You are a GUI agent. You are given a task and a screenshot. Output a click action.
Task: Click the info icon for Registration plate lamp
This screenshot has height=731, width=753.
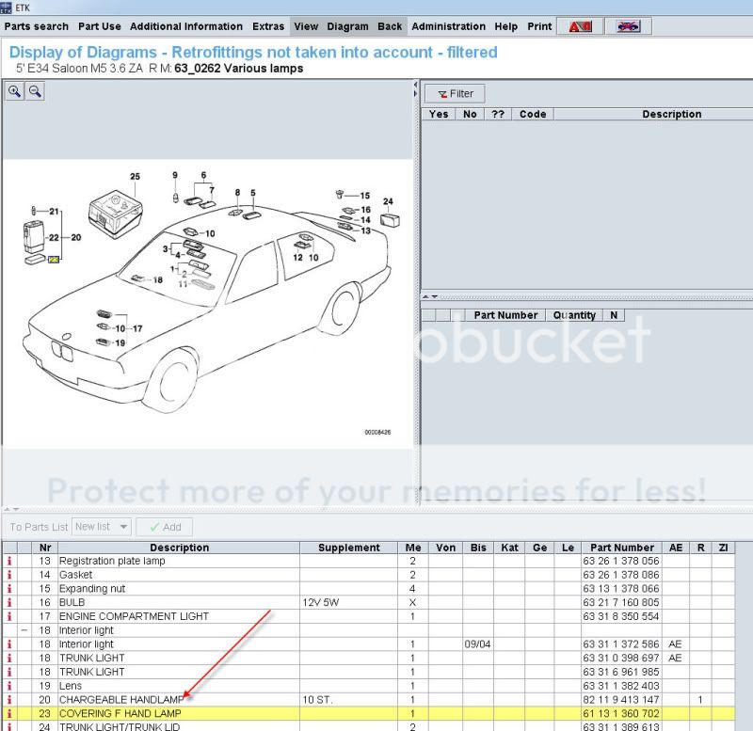pyautogui.click(x=9, y=561)
